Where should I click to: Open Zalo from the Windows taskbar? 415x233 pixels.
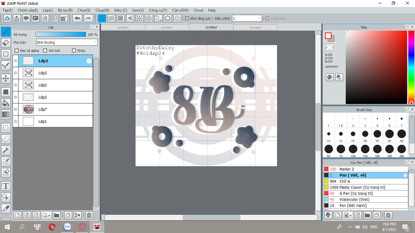point(67,227)
